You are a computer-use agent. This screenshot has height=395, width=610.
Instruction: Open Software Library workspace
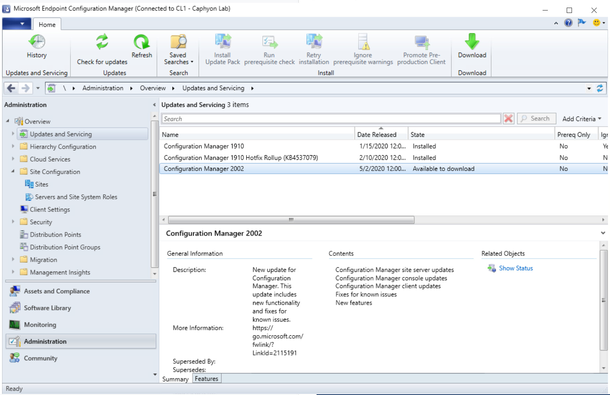click(81, 308)
